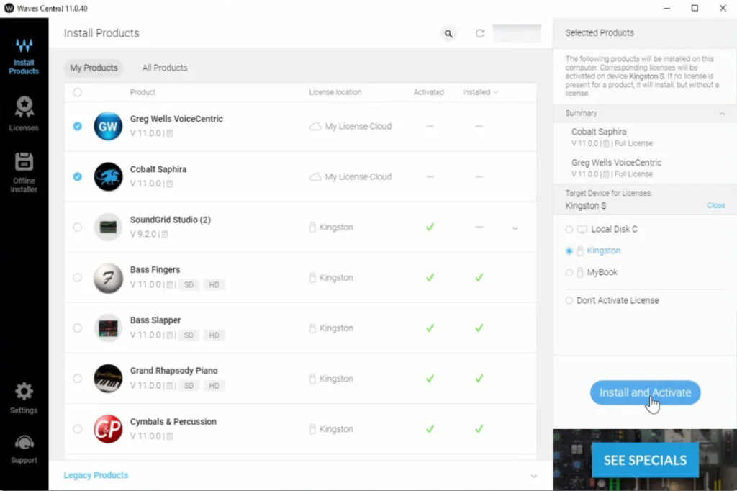
Task: Click the Greg Wells VoiceCentric GW icon
Action: 108,127
